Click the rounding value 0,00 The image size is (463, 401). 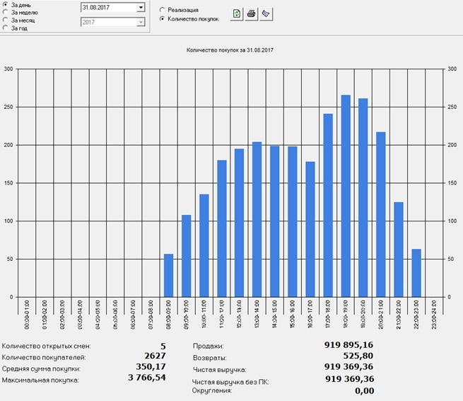[364, 390]
